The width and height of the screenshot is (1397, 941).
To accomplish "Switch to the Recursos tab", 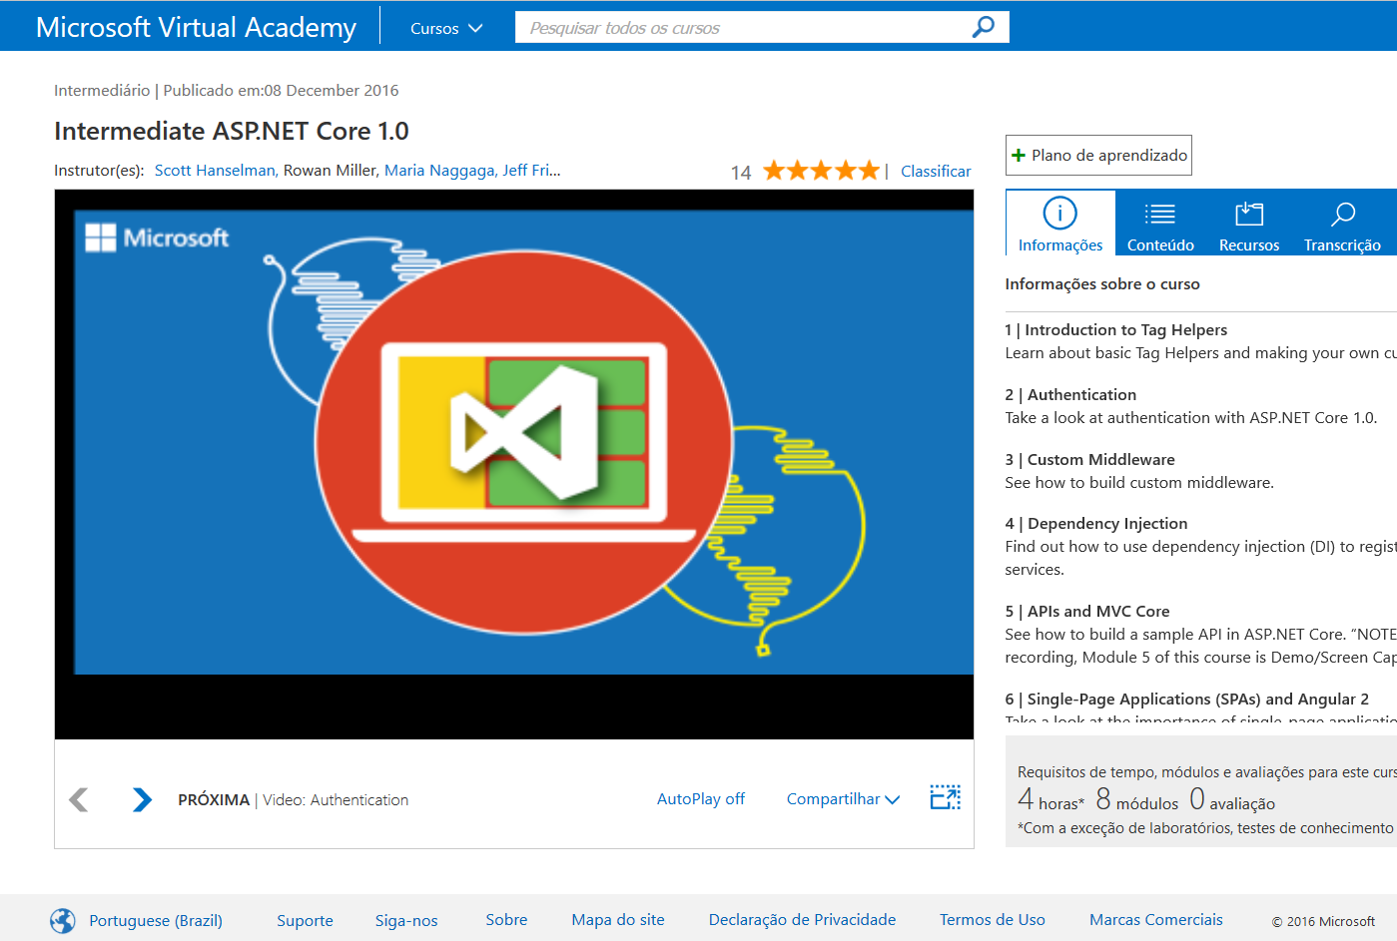I will click(1249, 224).
